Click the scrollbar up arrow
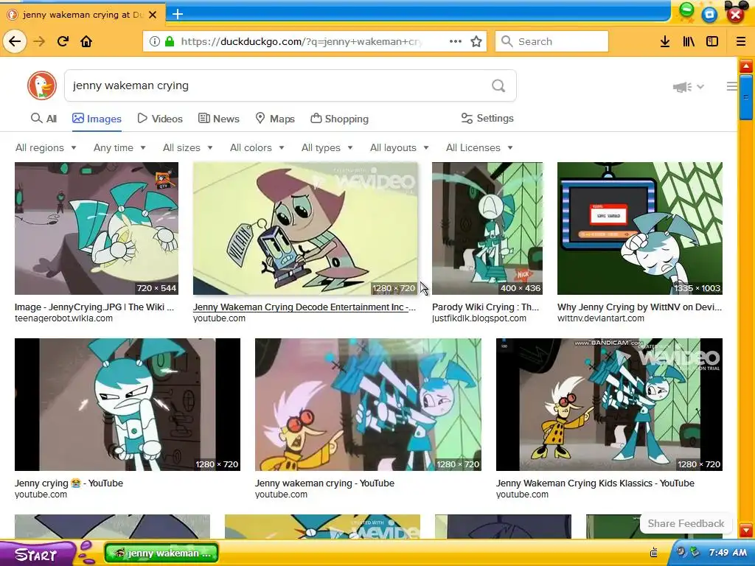 pyautogui.click(x=746, y=66)
